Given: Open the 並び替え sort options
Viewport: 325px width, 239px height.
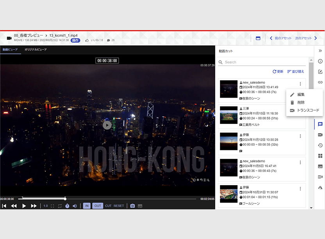Looking at the screenshot, I should (x=296, y=71).
